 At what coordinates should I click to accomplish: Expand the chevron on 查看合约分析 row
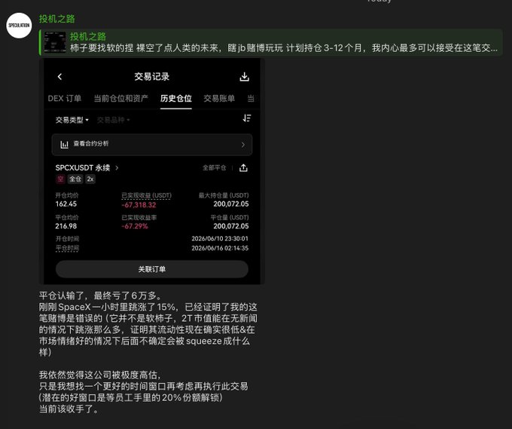243,145
